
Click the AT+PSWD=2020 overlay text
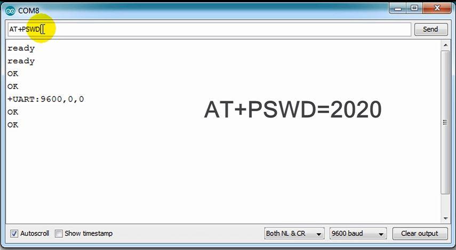click(x=293, y=110)
